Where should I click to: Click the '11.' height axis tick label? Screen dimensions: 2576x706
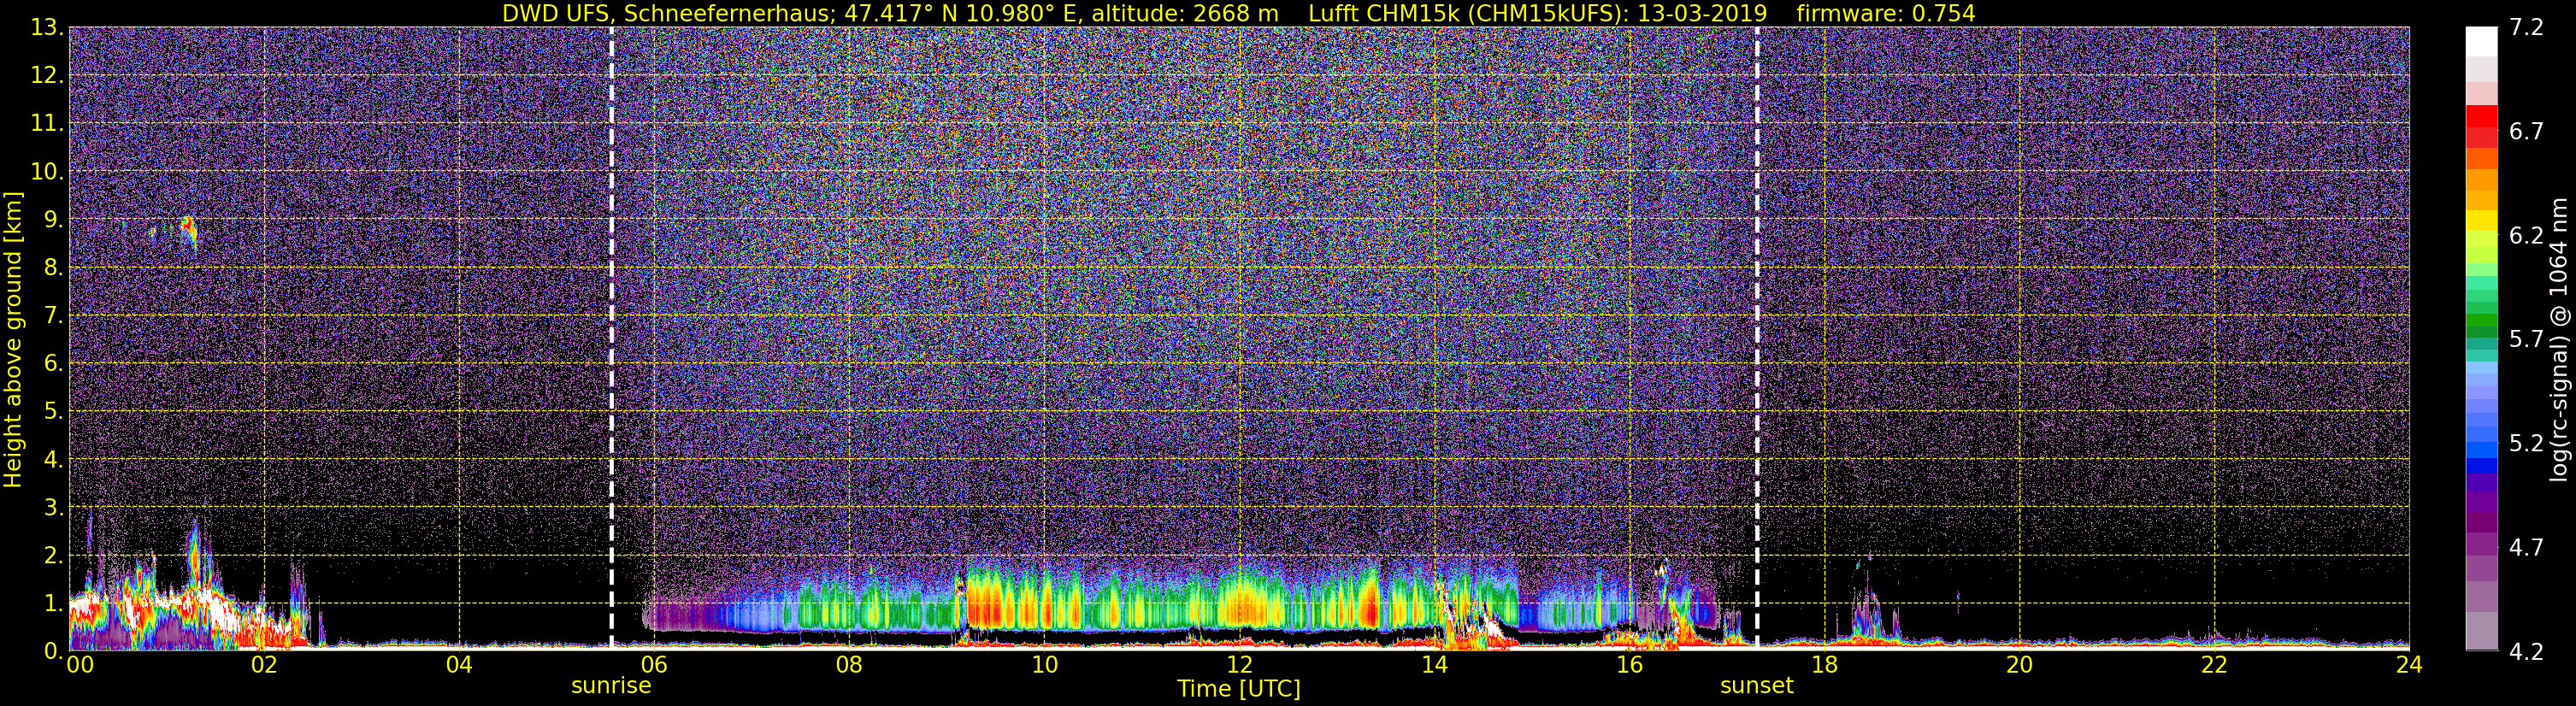[47, 124]
